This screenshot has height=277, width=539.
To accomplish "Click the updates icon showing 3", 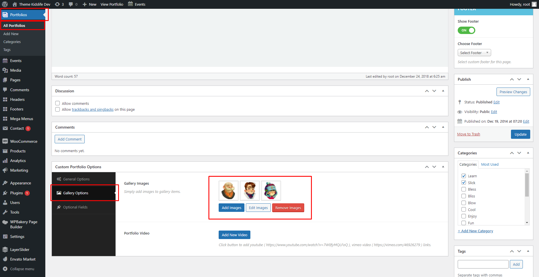I will coord(59,4).
